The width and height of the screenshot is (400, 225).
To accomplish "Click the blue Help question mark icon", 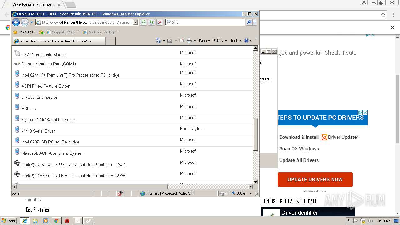I will coord(246,41).
